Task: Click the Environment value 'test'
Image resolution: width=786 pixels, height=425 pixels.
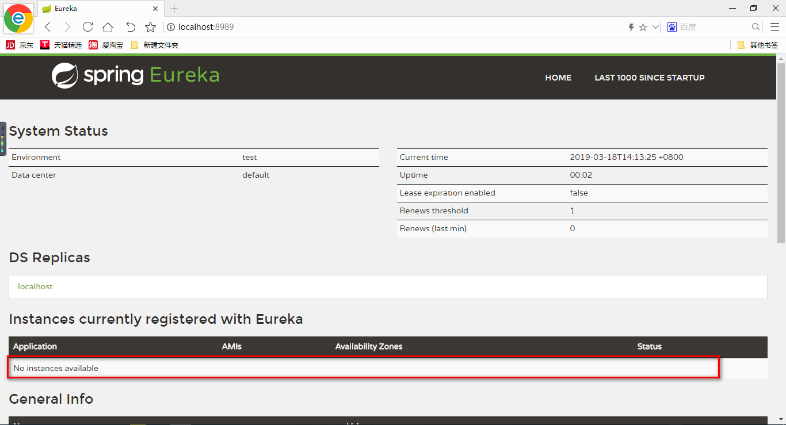Action: pos(250,157)
